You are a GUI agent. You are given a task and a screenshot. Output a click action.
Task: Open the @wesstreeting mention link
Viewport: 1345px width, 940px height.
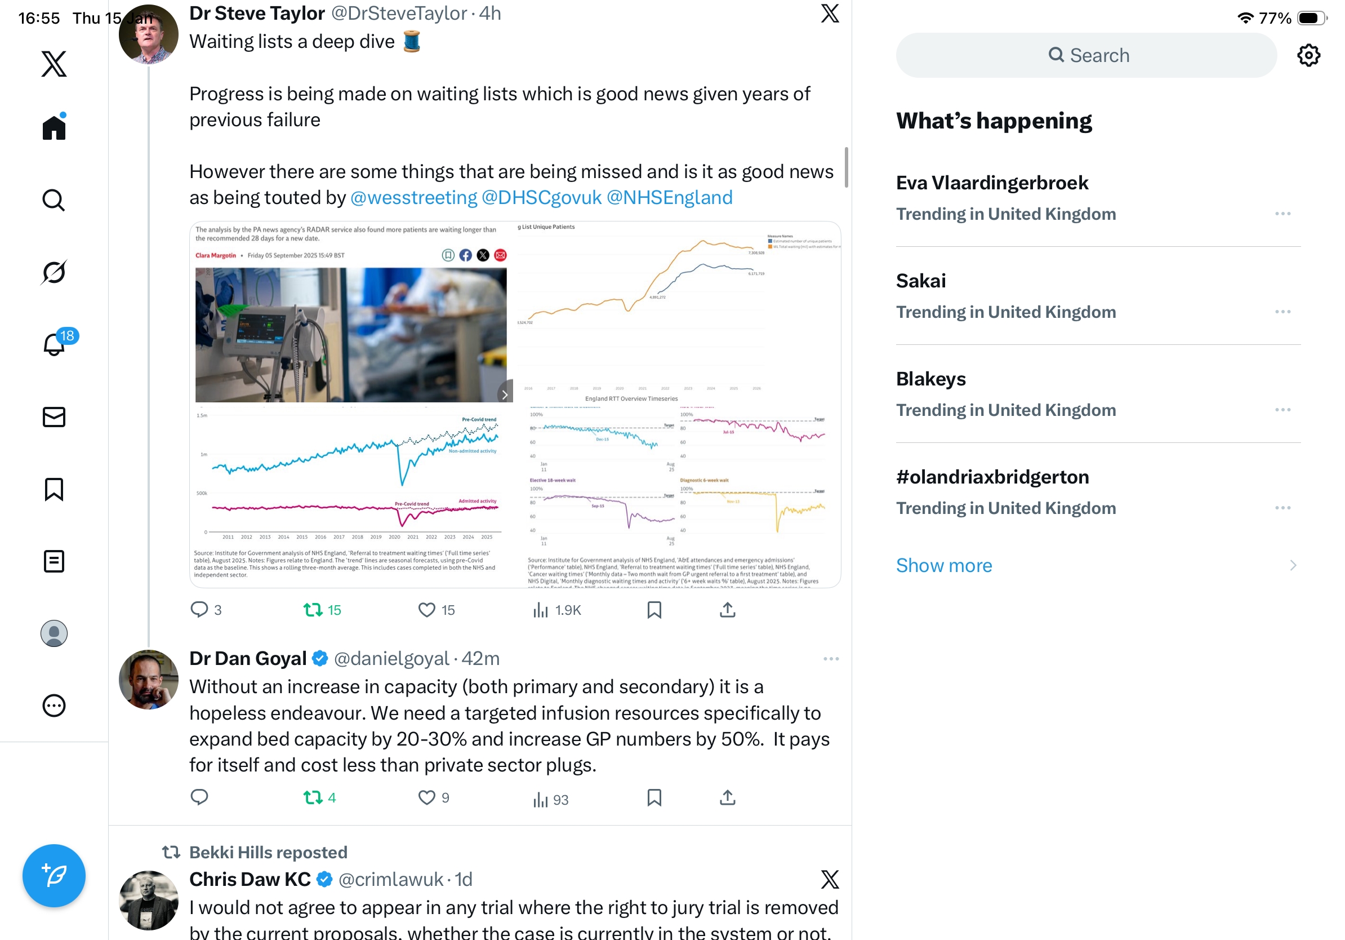click(413, 197)
